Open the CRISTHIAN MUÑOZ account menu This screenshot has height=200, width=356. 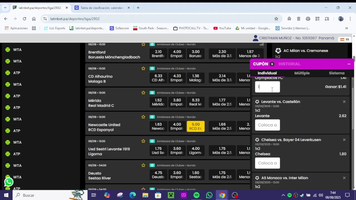293,38
